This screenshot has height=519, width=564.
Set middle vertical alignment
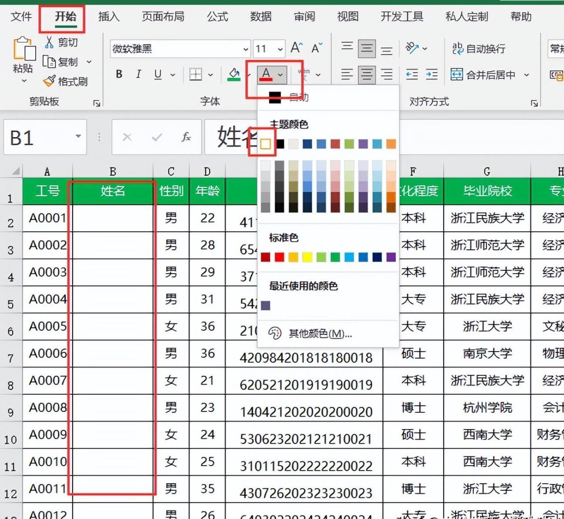click(367, 48)
